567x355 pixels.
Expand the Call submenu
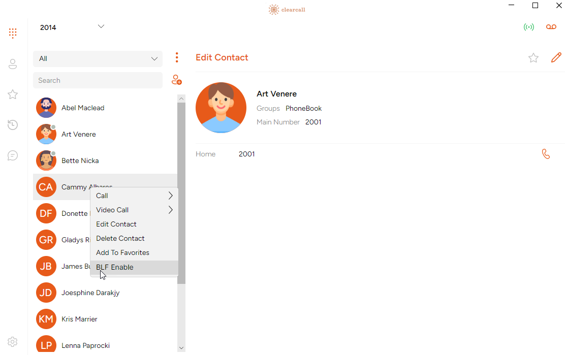pyautogui.click(x=134, y=196)
